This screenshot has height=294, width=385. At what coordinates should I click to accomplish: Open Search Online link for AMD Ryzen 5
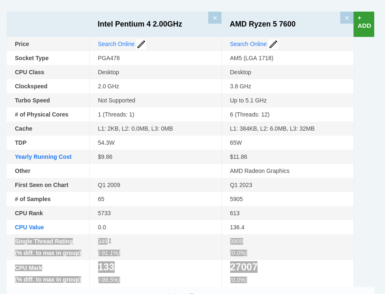pos(248,44)
